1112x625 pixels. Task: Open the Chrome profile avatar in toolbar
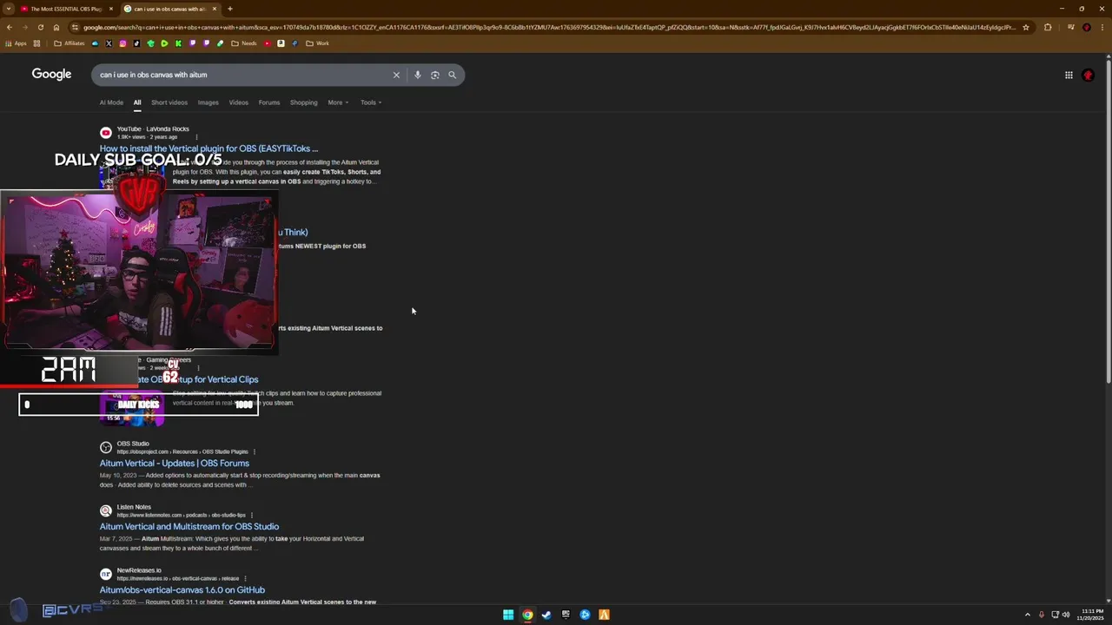tap(1087, 27)
